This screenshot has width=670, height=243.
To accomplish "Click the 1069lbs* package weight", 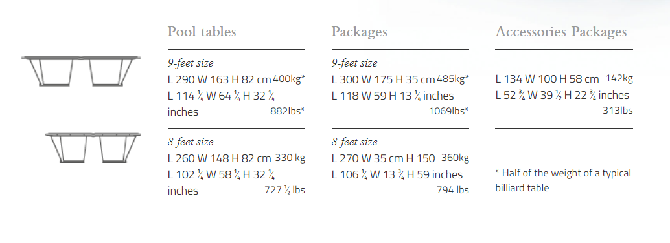I will point(449,111).
